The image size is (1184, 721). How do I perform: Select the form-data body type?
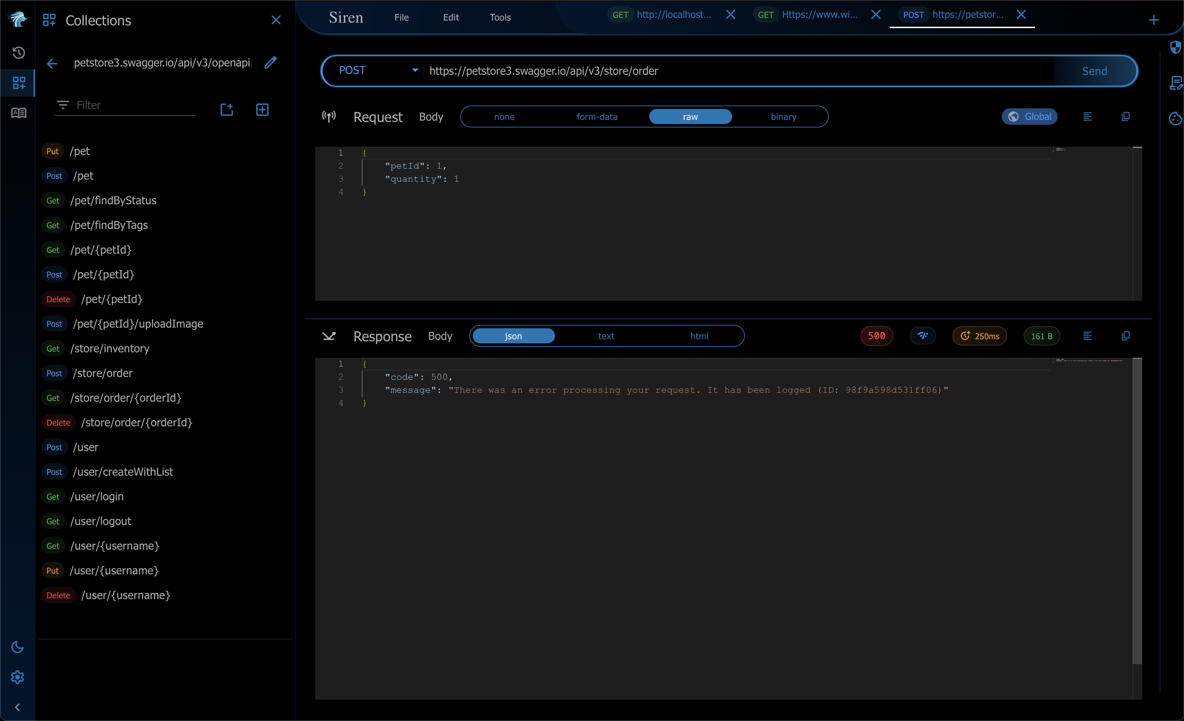point(597,116)
